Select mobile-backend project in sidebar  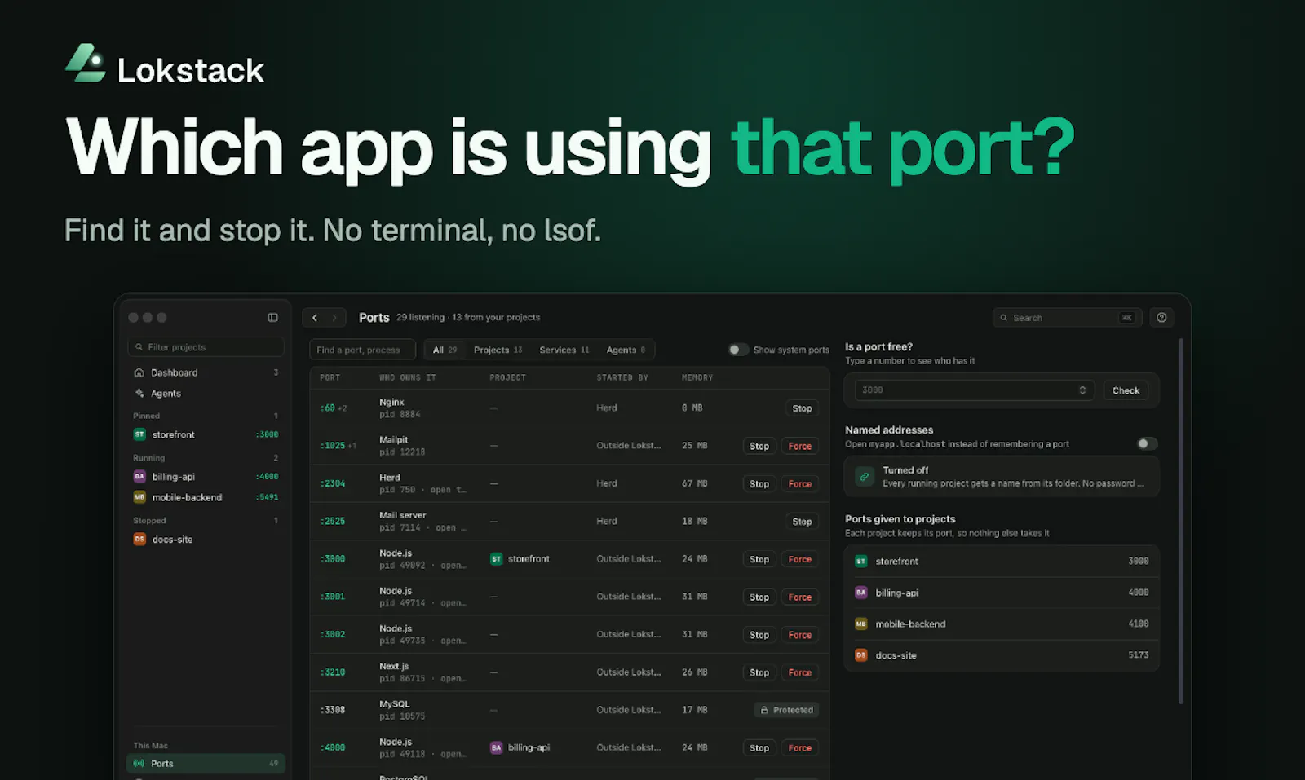click(206, 497)
